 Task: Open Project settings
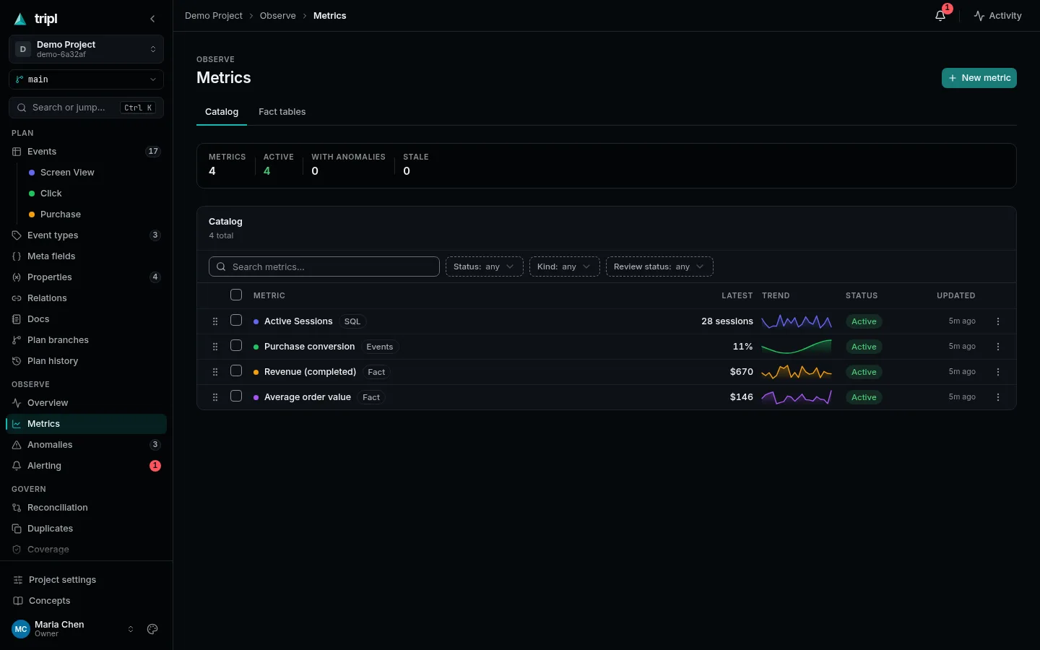(86, 580)
